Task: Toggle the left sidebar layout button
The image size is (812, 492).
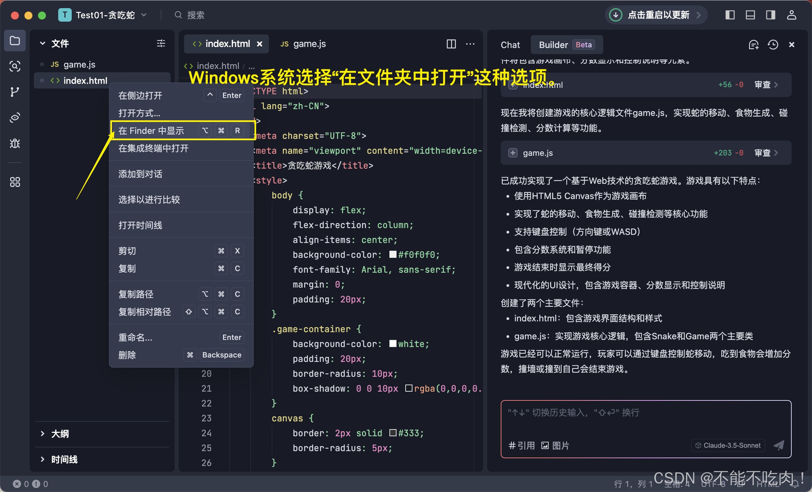Action: 730,15
